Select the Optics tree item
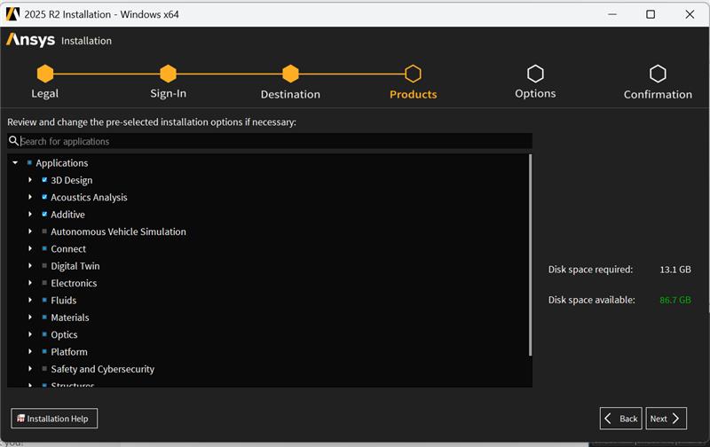 [x=64, y=334]
